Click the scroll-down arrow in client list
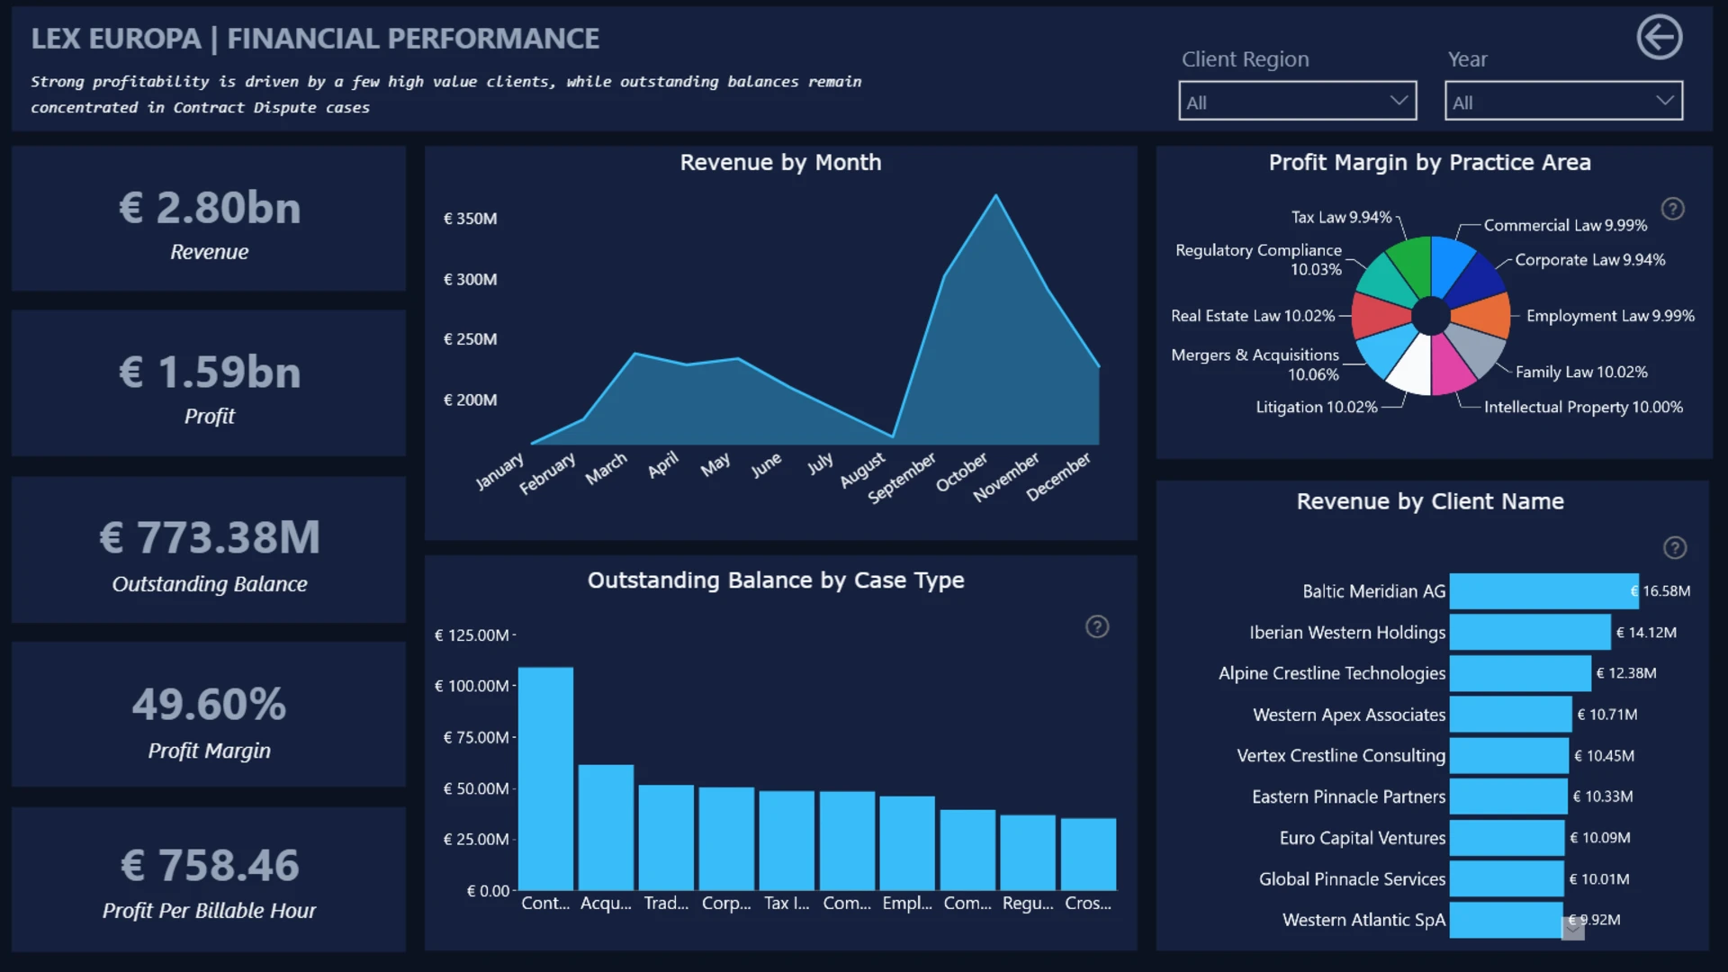This screenshot has height=972, width=1728. tap(1572, 928)
